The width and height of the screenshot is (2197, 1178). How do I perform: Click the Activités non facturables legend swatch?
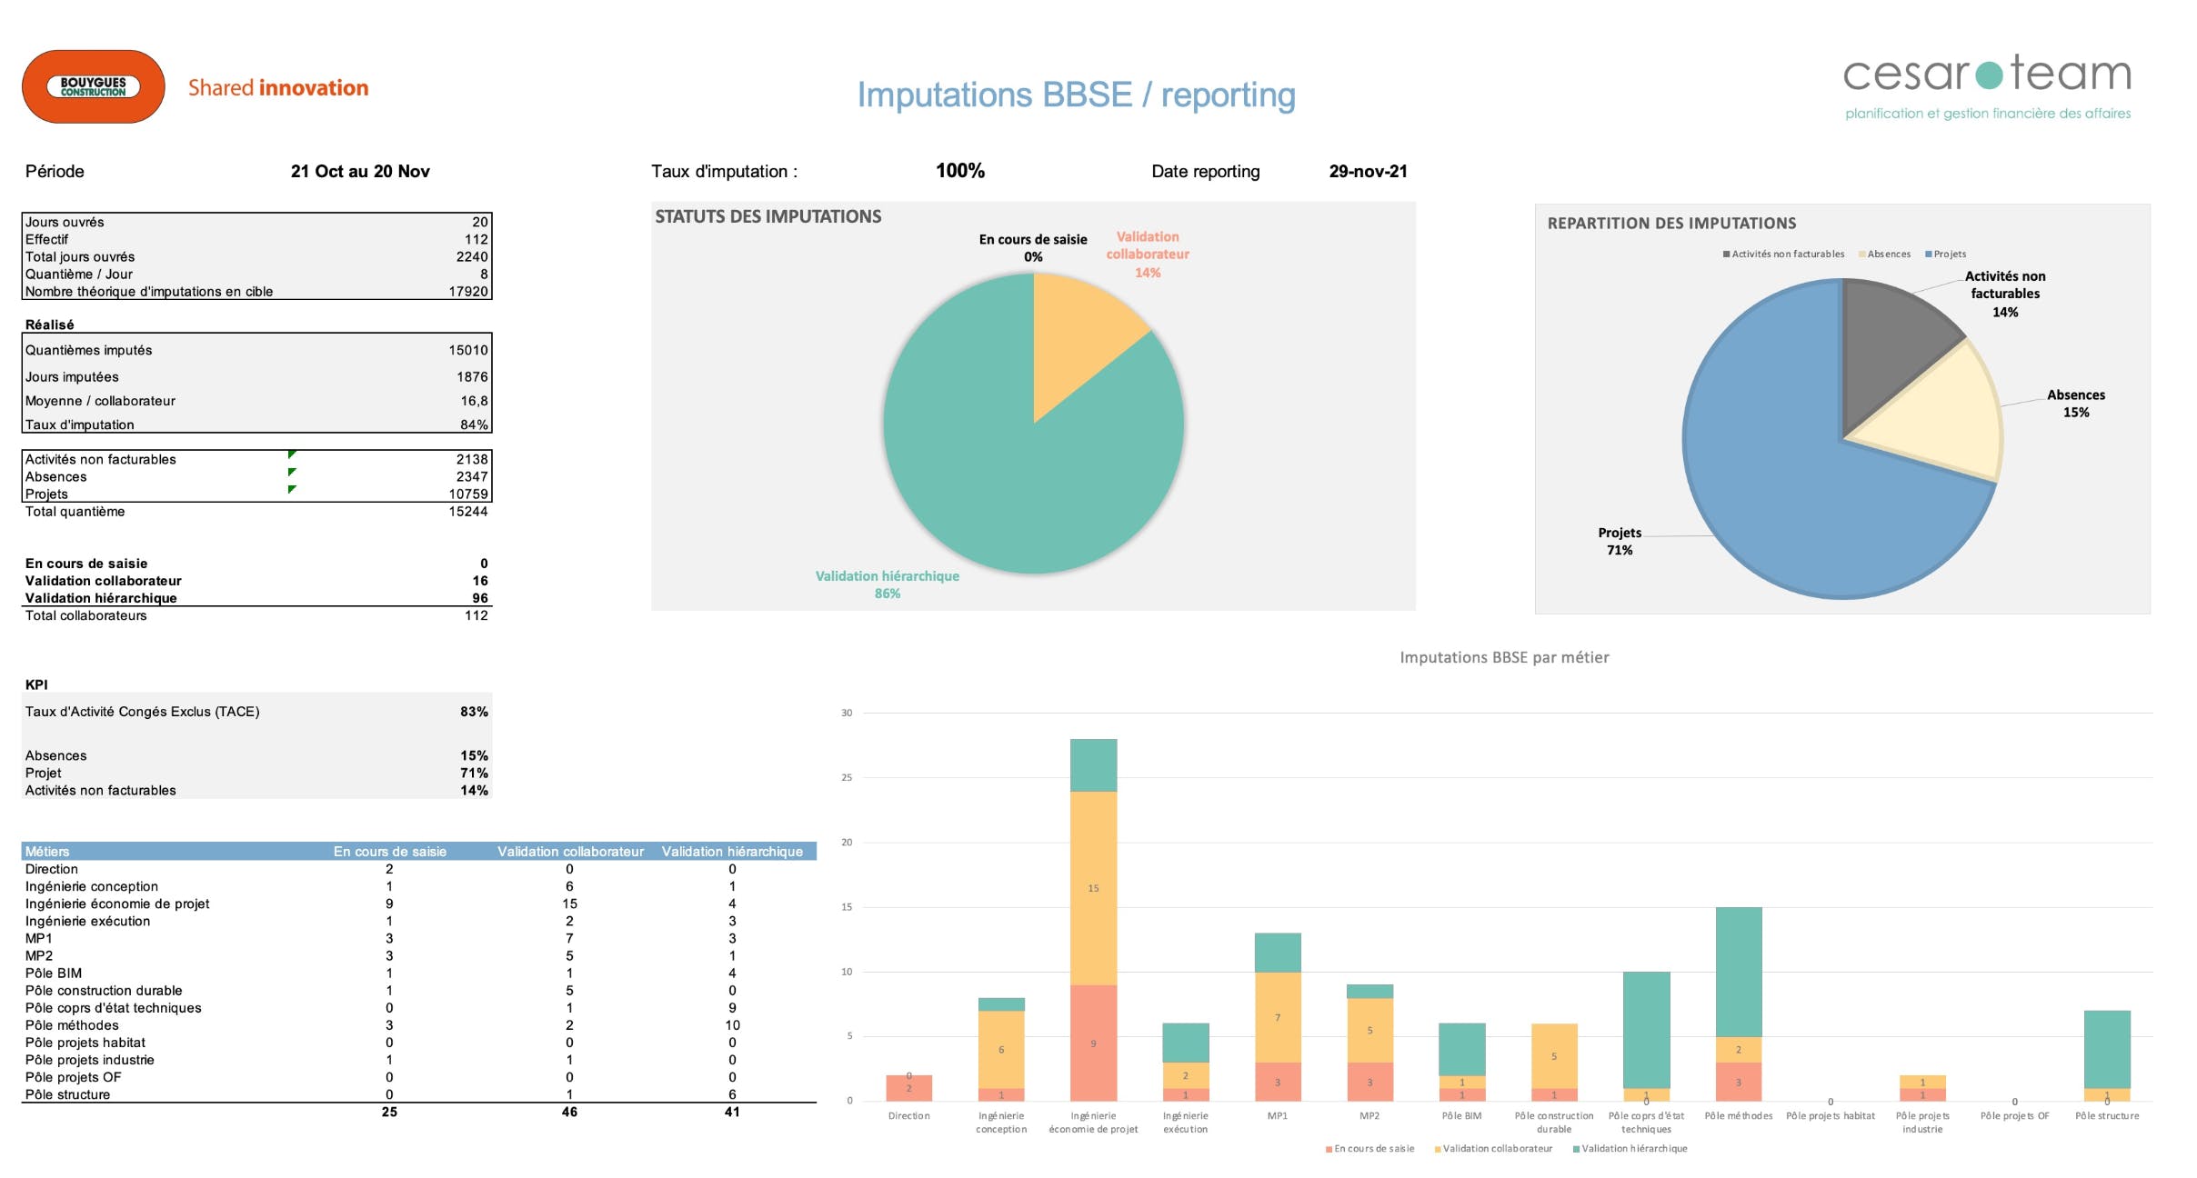[1726, 255]
